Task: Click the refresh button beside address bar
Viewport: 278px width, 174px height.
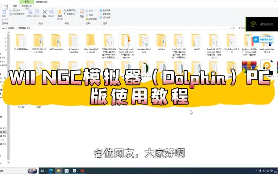Action: pos(234,28)
